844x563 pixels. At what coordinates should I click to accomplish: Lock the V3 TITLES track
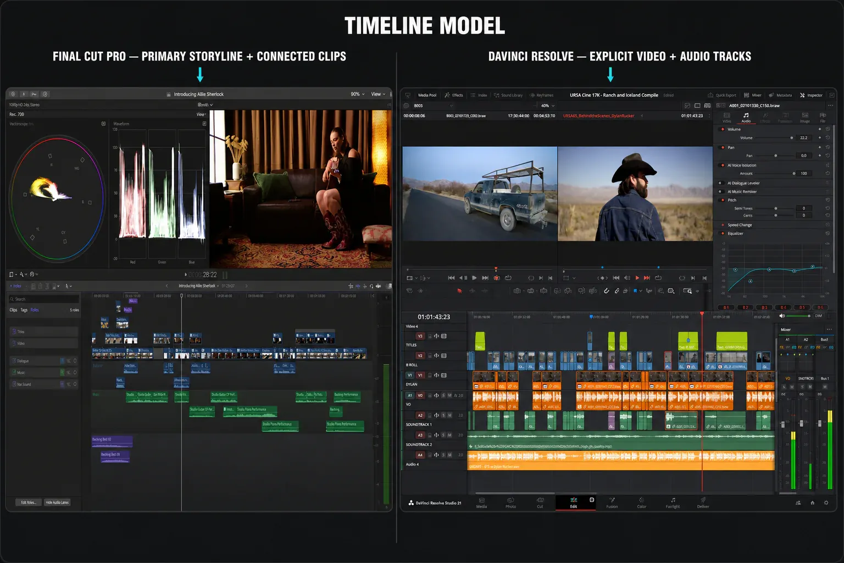click(430, 336)
